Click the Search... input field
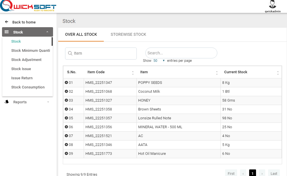 (x=181, y=53)
